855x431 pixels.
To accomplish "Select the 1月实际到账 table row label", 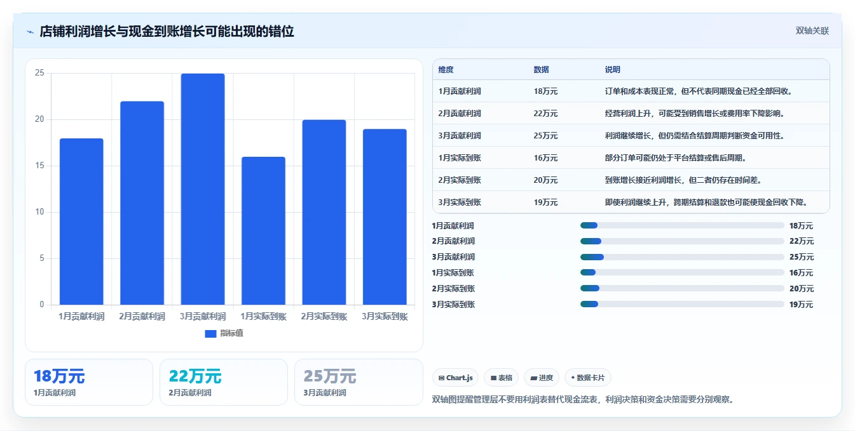I will point(460,158).
